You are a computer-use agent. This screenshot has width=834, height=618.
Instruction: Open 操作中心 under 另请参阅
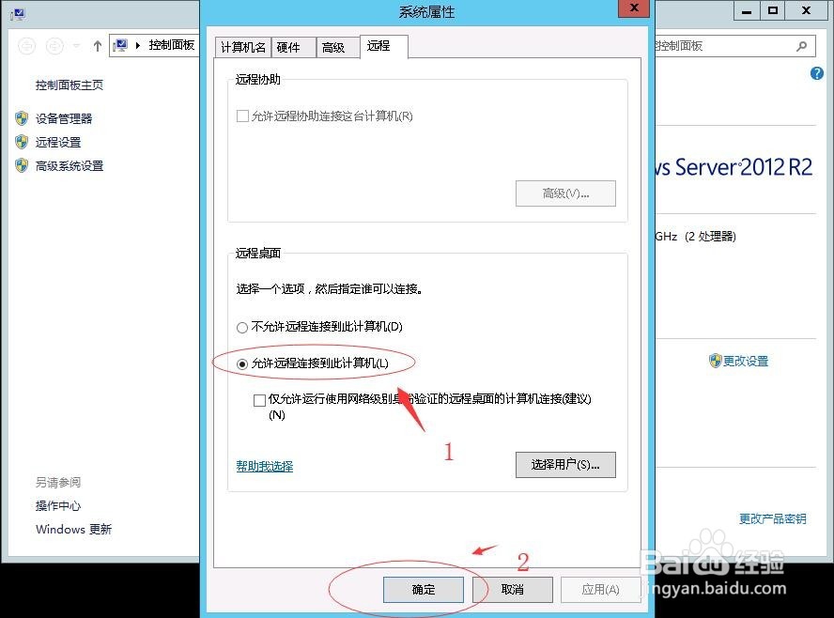coord(58,506)
